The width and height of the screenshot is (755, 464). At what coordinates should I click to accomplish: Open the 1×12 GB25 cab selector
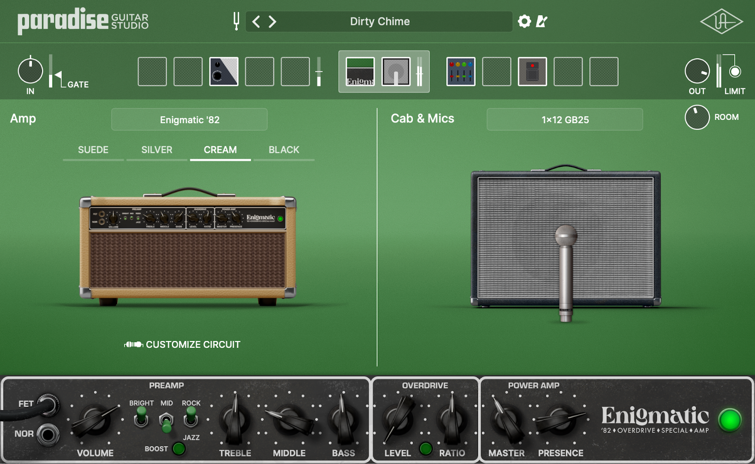click(x=564, y=119)
